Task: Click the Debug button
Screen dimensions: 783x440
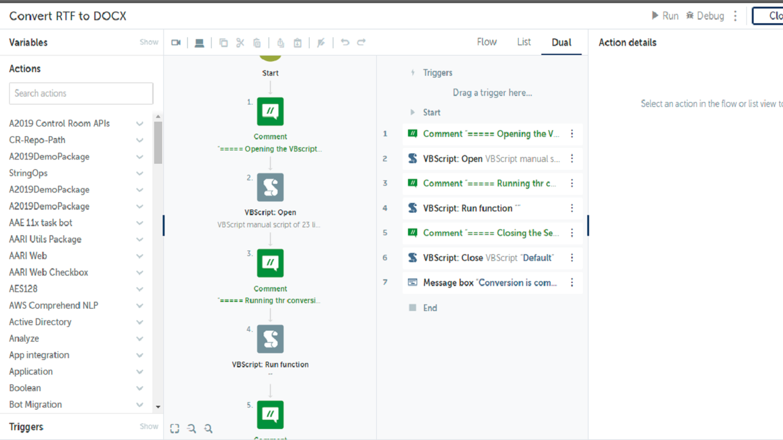Action: point(705,16)
